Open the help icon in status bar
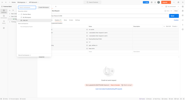The height and width of the screenshot is (100, 185). tap(183, 99)
